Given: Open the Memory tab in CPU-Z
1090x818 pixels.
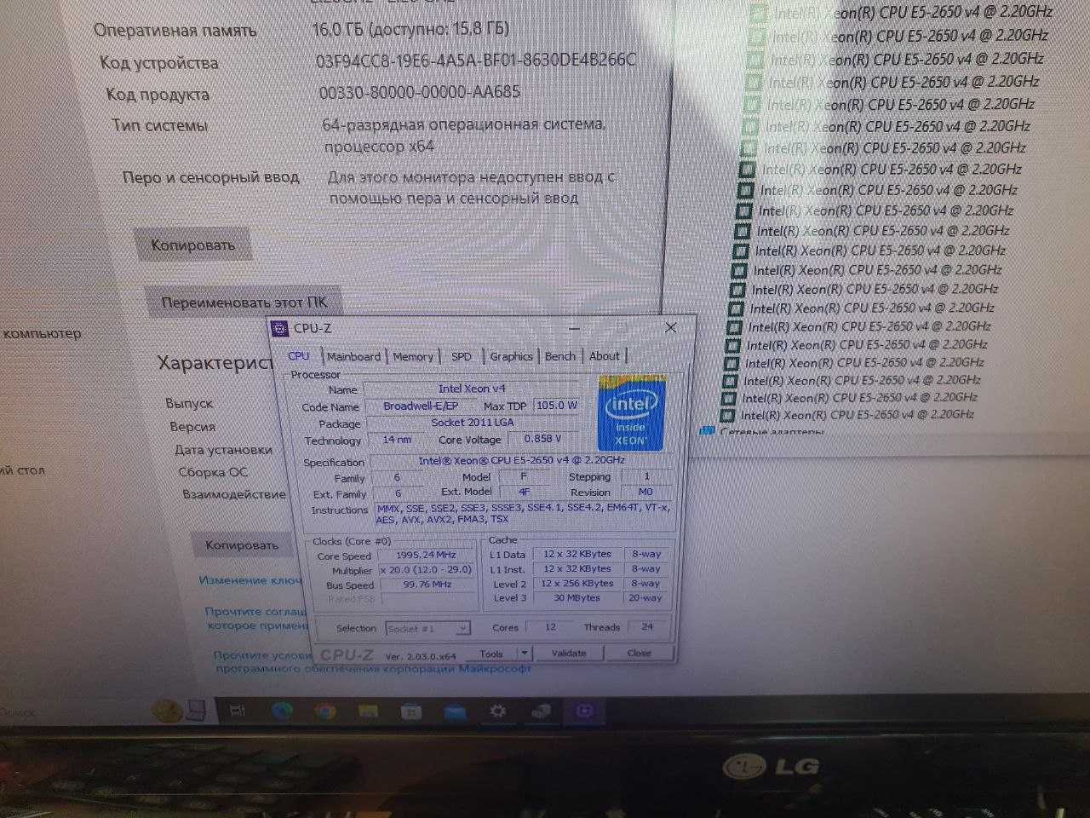Looking at the screenshot, I should 413,356.
